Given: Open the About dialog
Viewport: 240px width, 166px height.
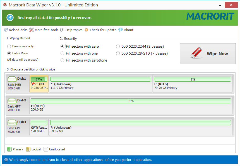Looking at the screenshot, I should click(126, 30).
